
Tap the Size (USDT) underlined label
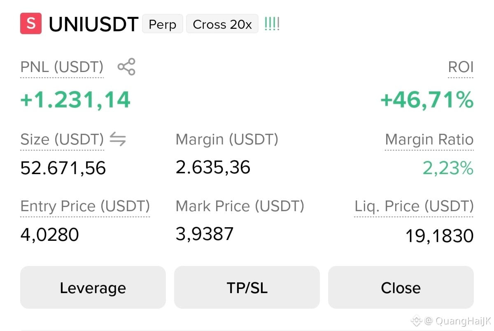click(62, 140)
